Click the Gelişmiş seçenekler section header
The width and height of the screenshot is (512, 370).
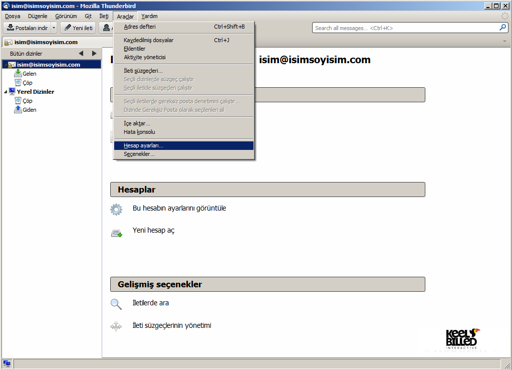[268, 284]
